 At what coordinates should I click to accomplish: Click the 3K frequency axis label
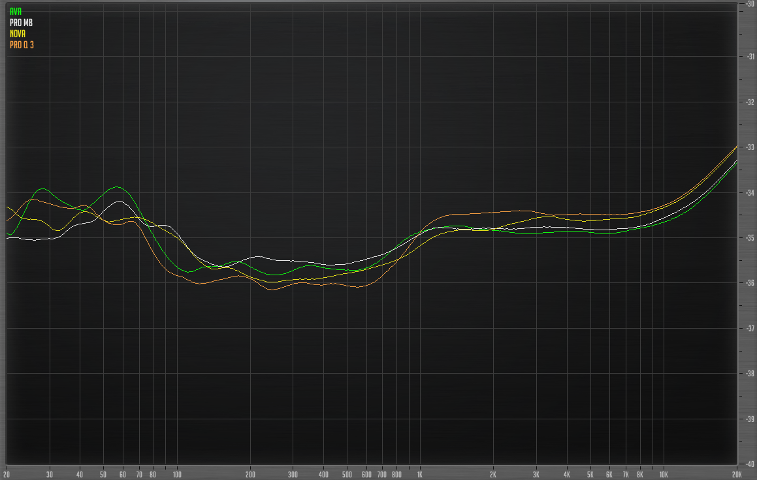(536, 474)
